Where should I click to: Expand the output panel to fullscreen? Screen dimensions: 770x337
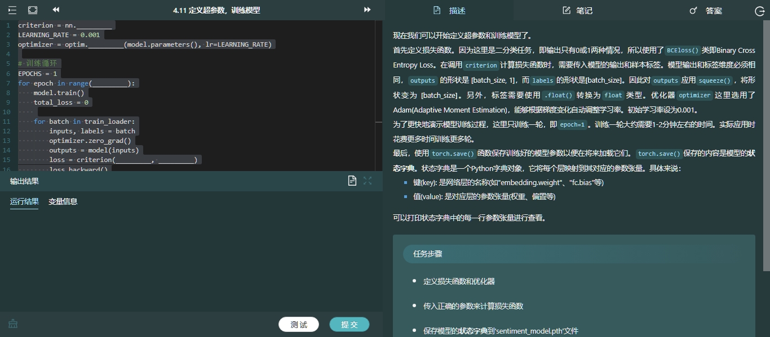point(368,181)
